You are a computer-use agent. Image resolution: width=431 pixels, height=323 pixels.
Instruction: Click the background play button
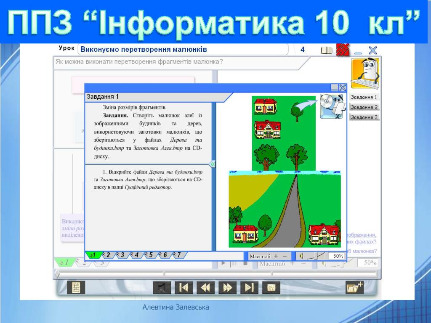tap(223, 263)
